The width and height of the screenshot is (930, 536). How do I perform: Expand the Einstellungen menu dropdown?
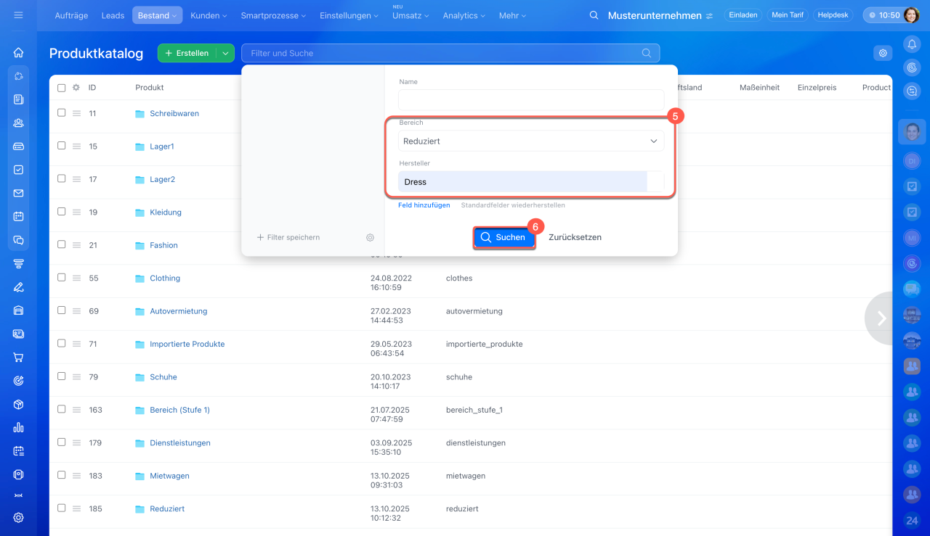tap(349, 15)
